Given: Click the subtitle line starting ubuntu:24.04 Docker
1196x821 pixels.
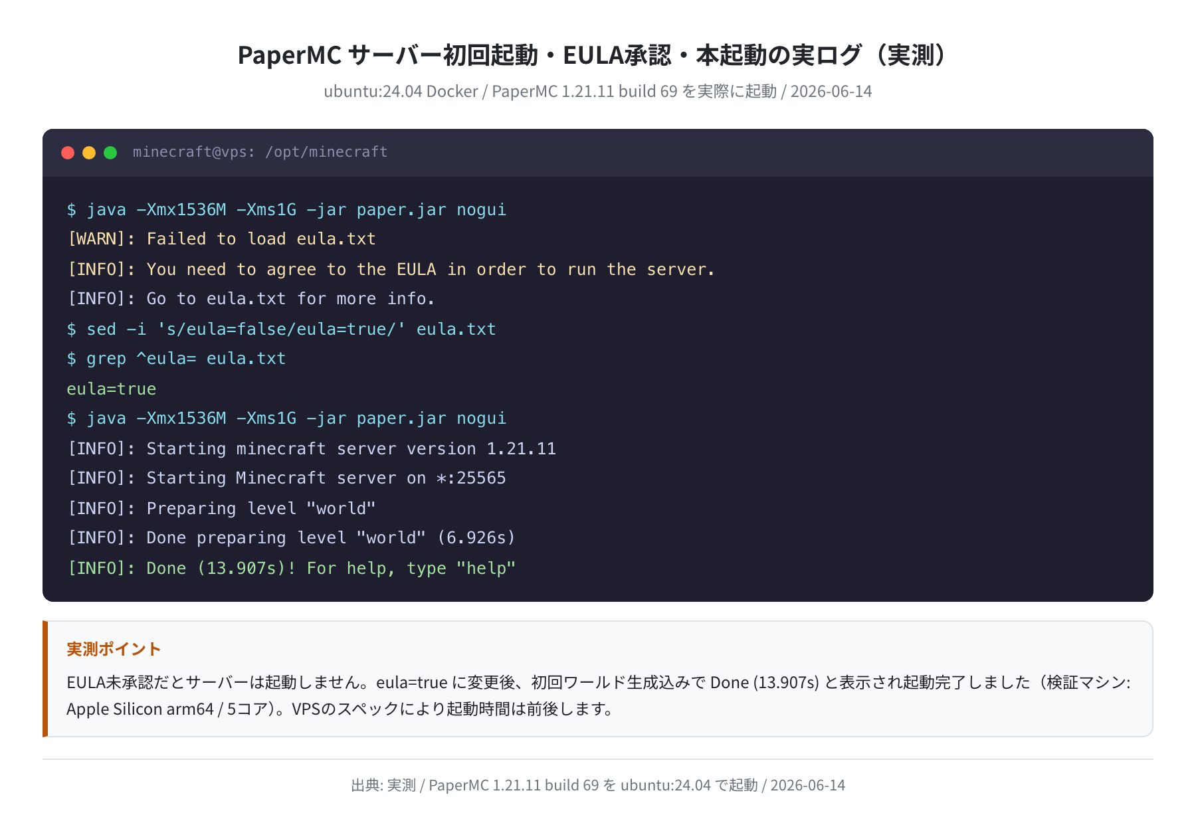Looking at the screenshot, I should 597,91.
